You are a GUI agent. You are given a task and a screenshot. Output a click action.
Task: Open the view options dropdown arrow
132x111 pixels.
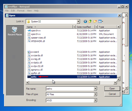[102, 21]
